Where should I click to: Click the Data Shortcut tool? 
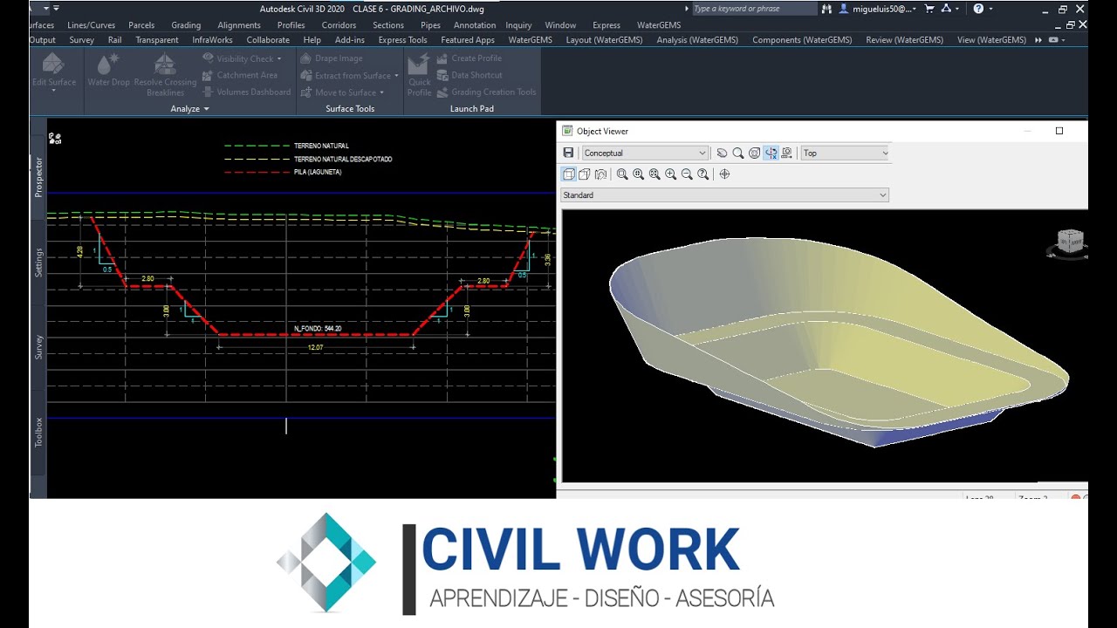(469, 75)
